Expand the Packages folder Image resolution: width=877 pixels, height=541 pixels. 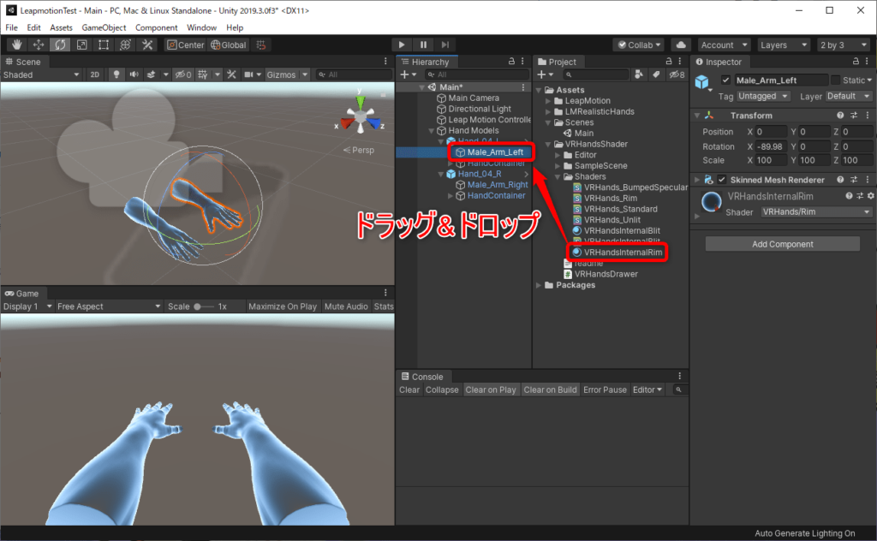point(539,285)
